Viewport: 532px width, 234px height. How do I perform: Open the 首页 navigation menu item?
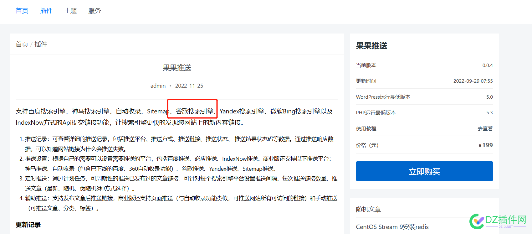click(22, 11)
